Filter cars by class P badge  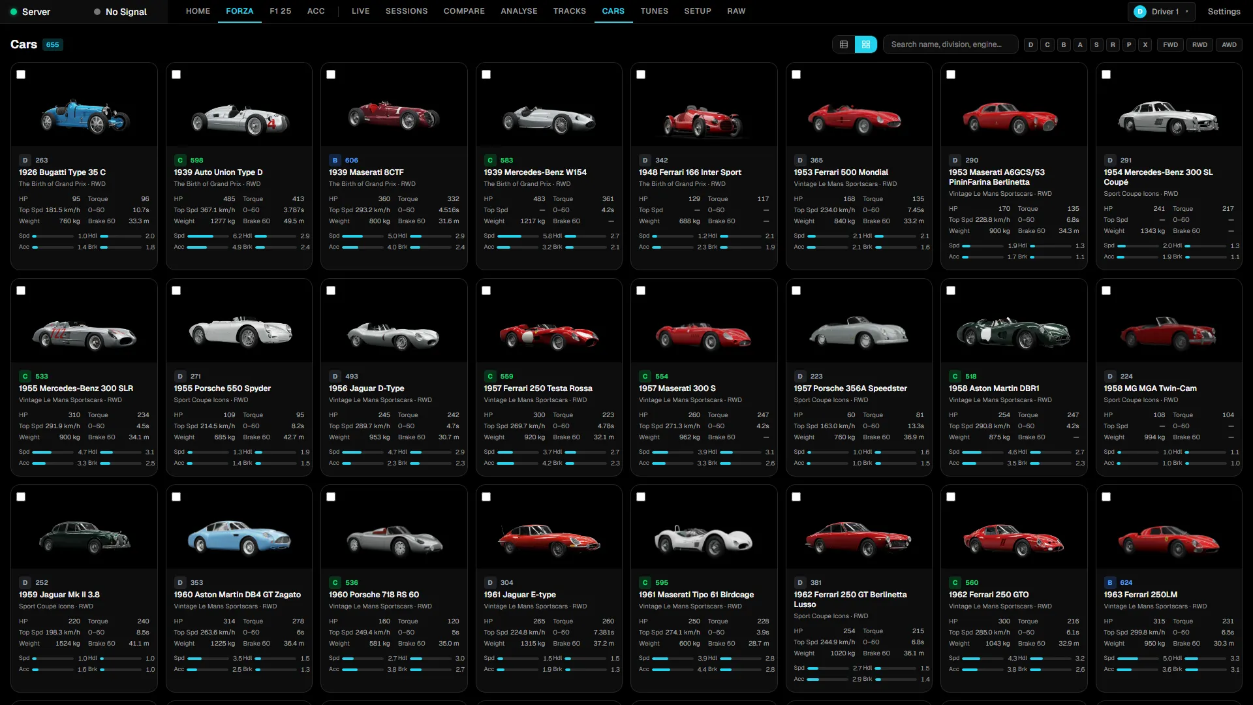click(1129, 44)
